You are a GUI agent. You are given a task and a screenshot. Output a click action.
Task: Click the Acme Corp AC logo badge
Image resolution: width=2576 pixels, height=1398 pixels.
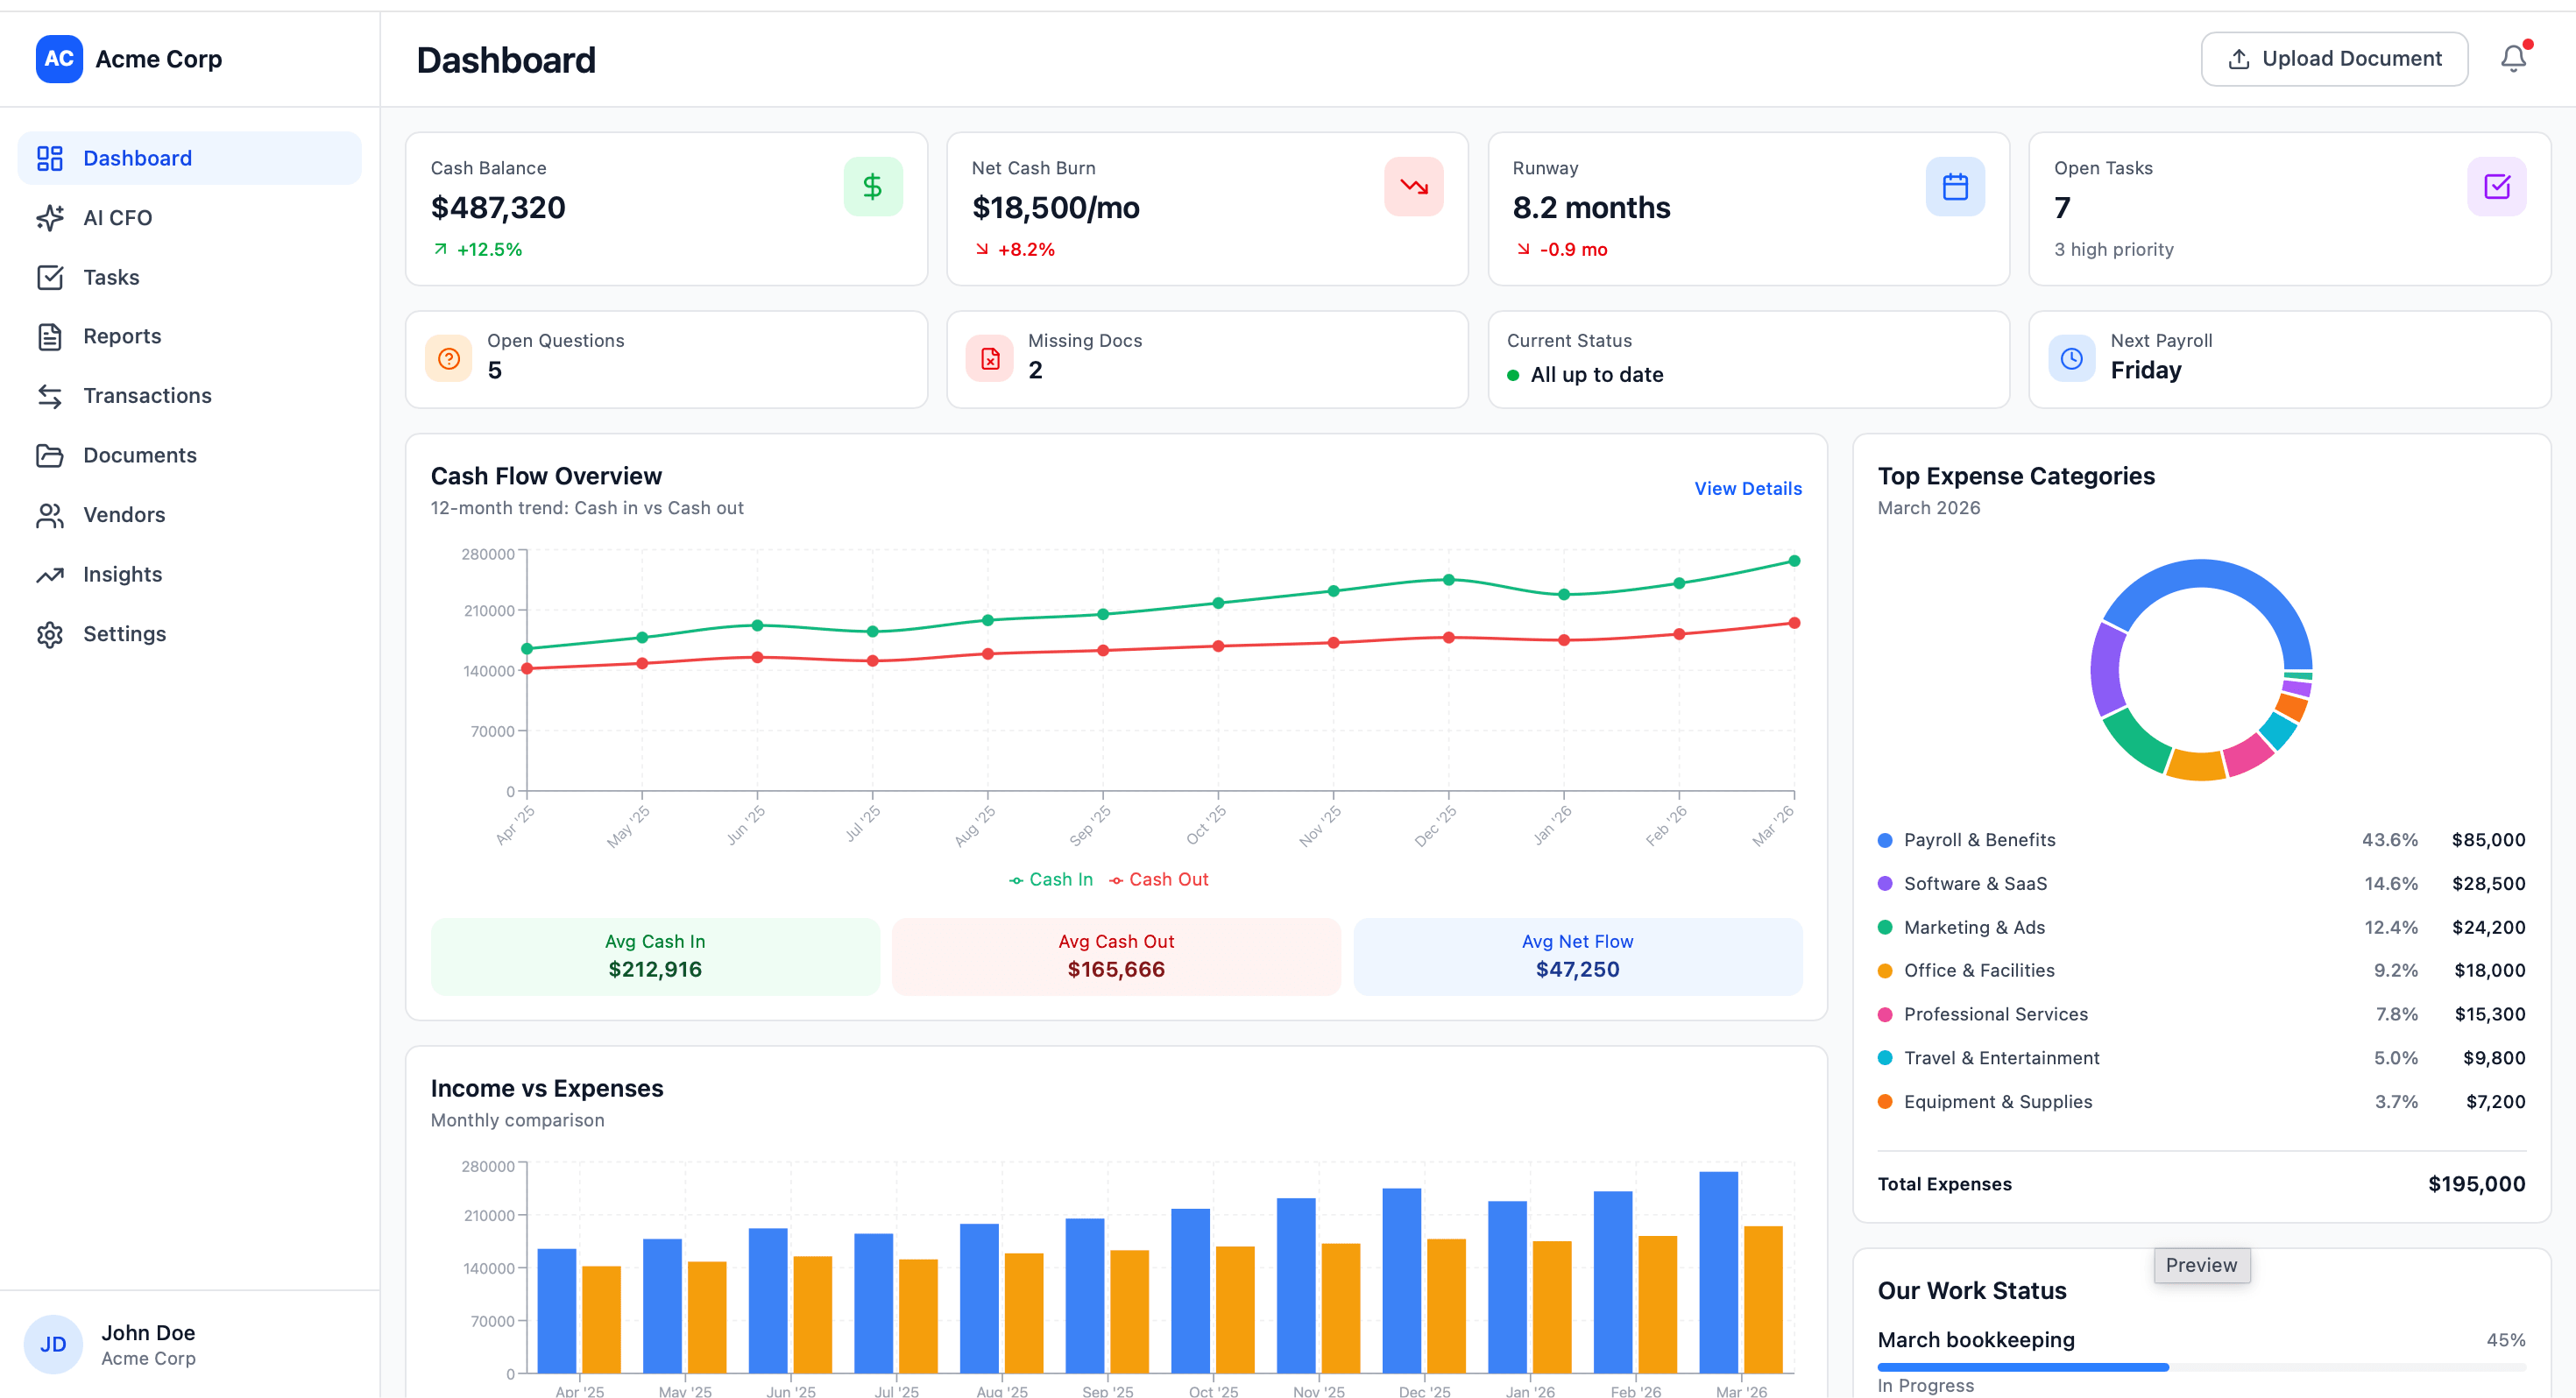59,59
